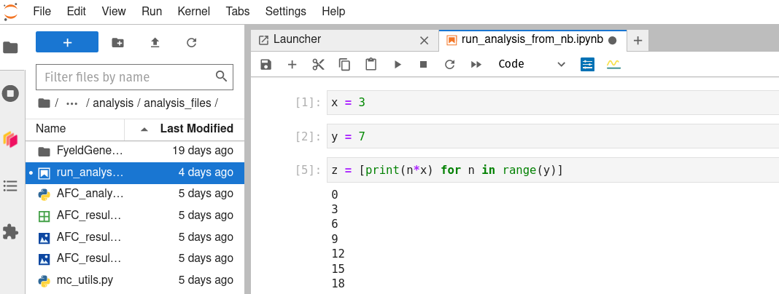779x294 pixels.
Task: Open the Extension Manager puzzle icon
Action: (10, 231)
